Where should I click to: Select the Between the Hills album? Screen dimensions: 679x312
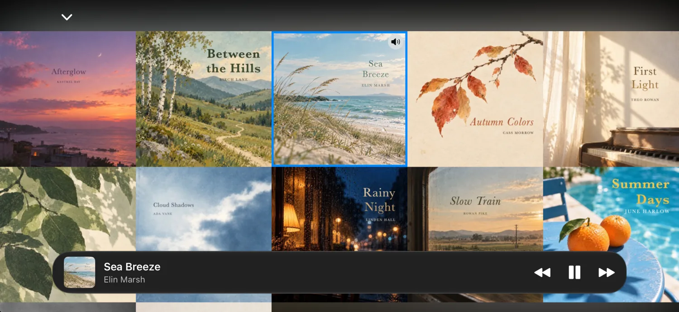204,99
